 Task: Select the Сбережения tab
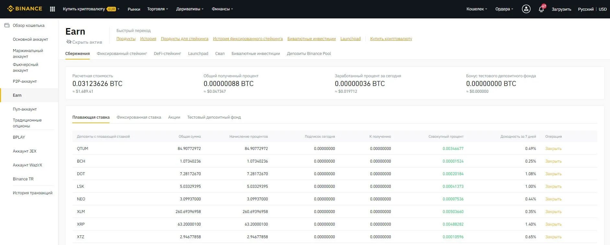(77, 54)
